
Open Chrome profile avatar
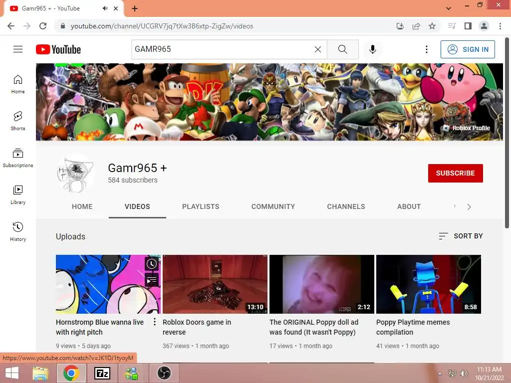pyautogui.click(x=484, y=26)
